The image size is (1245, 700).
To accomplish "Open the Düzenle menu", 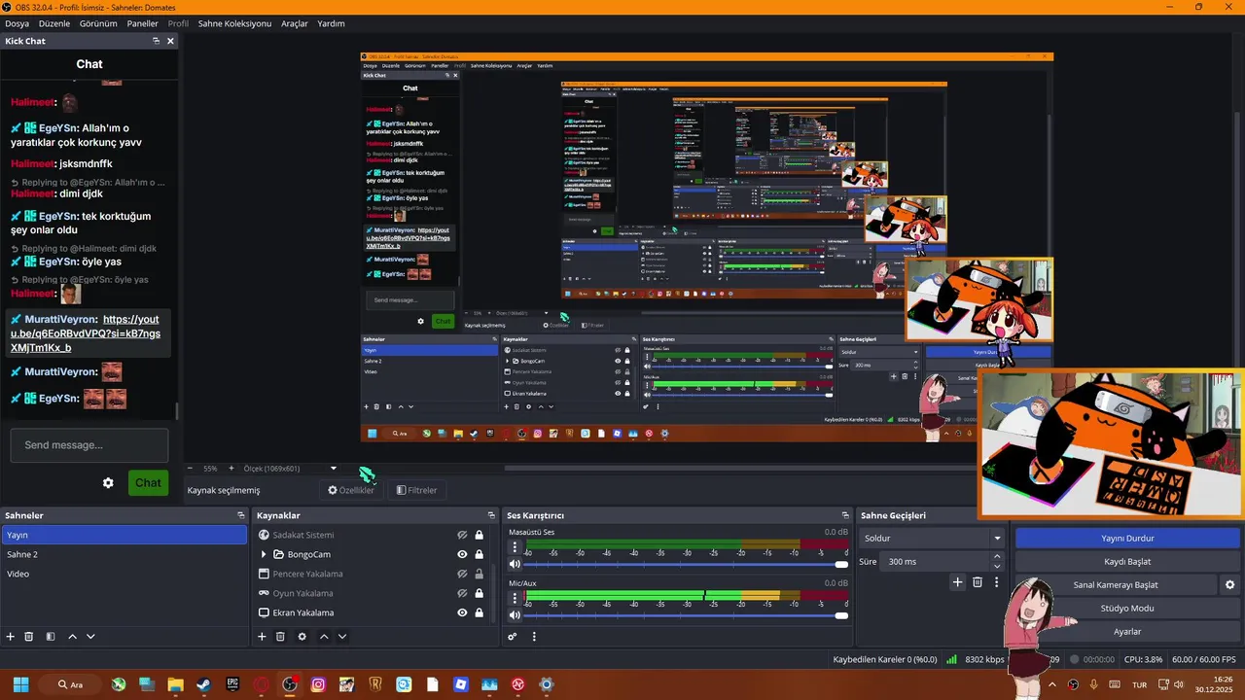I will 53,23.
